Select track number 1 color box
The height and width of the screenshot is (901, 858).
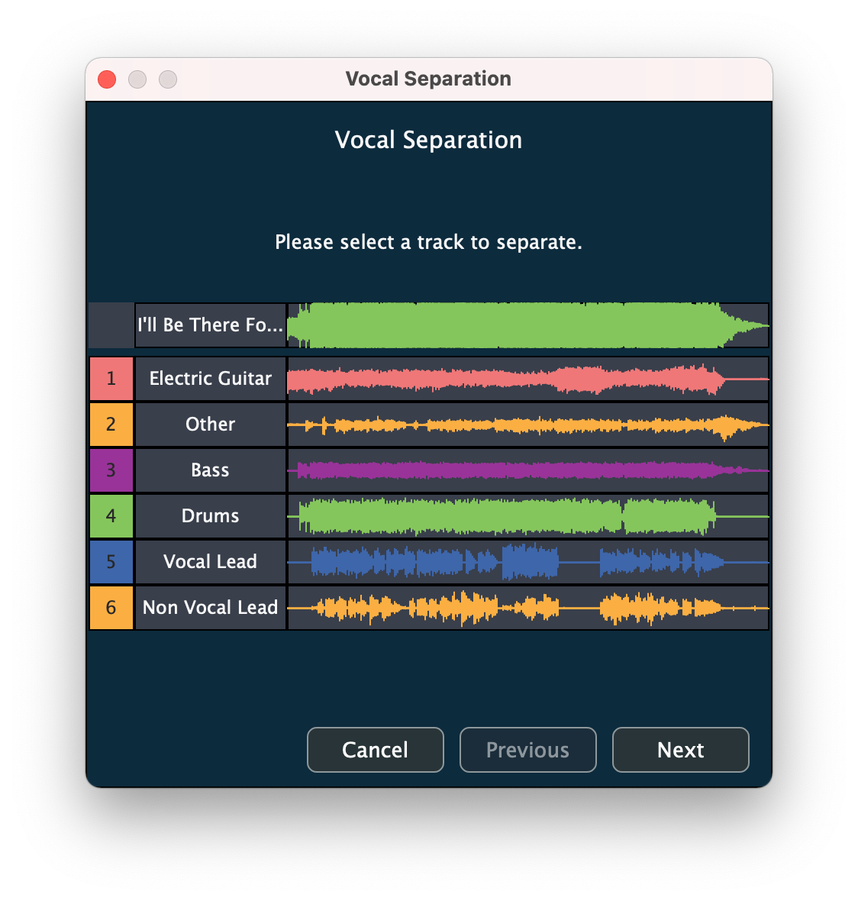coord(111,379)
